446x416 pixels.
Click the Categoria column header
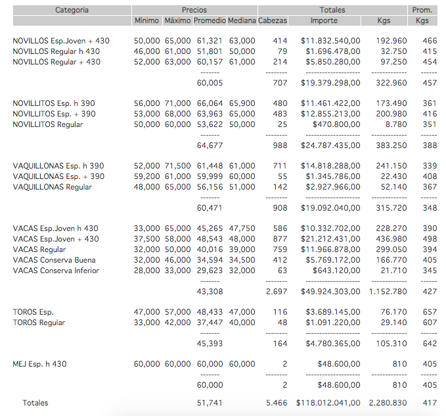(x=72, y=10)
